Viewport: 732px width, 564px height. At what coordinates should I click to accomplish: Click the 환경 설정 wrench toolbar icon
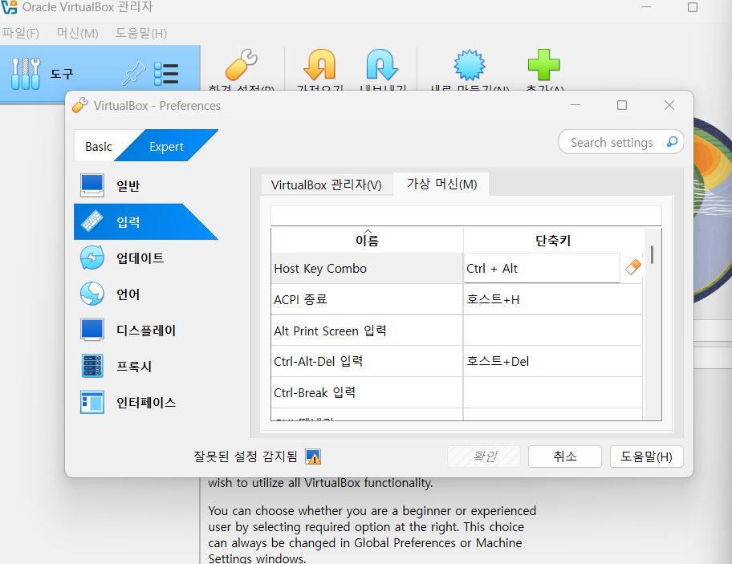click(242, 65)
